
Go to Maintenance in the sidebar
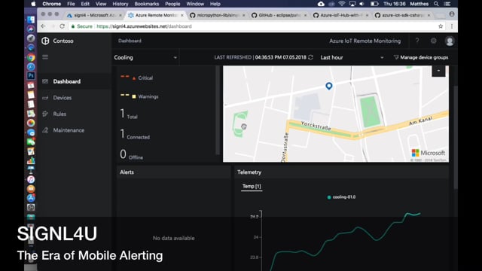tap(75, 130)
